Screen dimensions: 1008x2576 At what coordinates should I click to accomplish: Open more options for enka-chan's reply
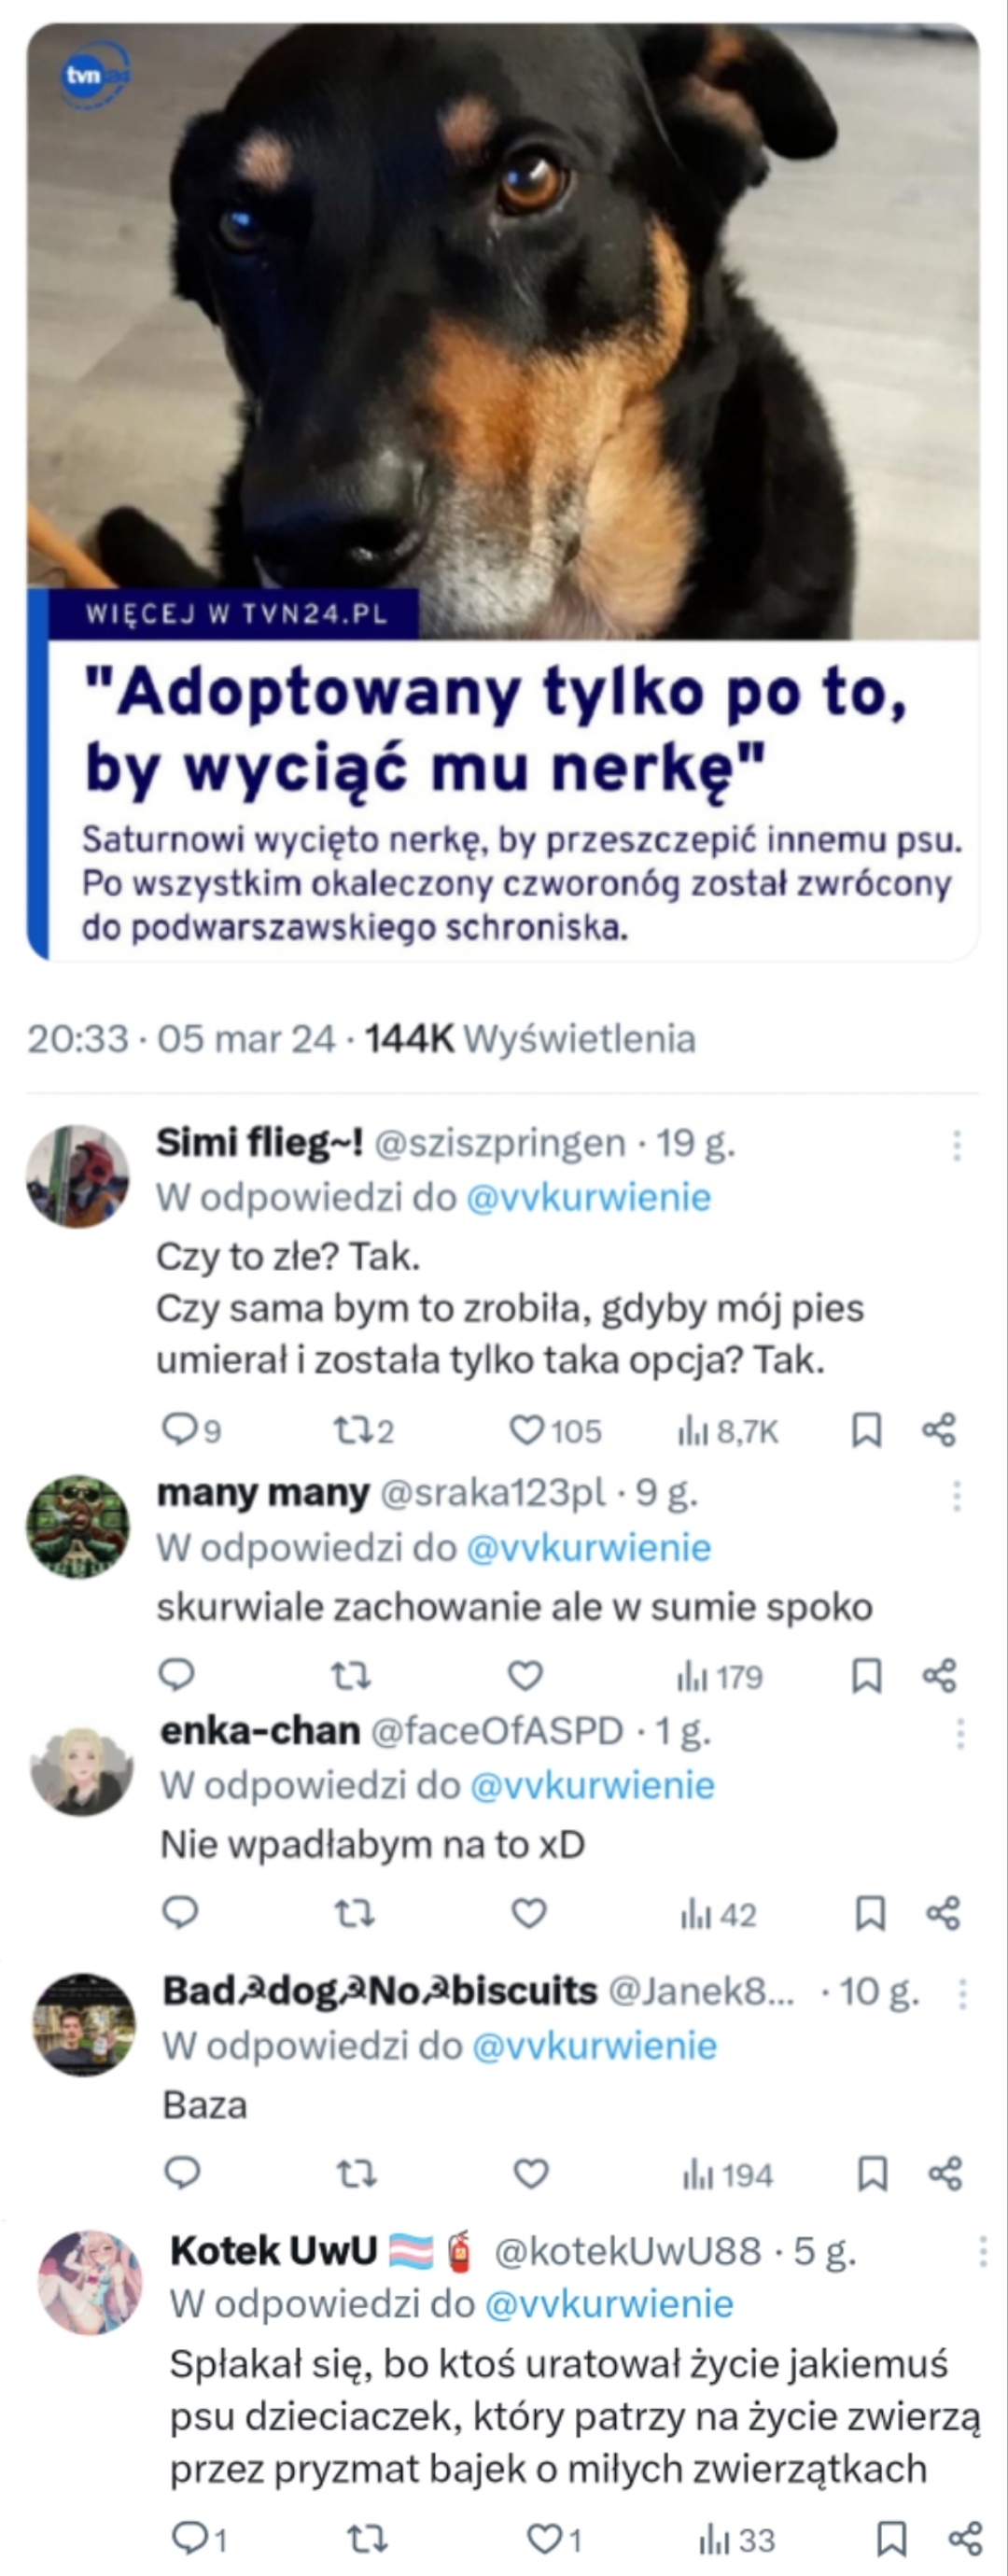coord(960,1733)
